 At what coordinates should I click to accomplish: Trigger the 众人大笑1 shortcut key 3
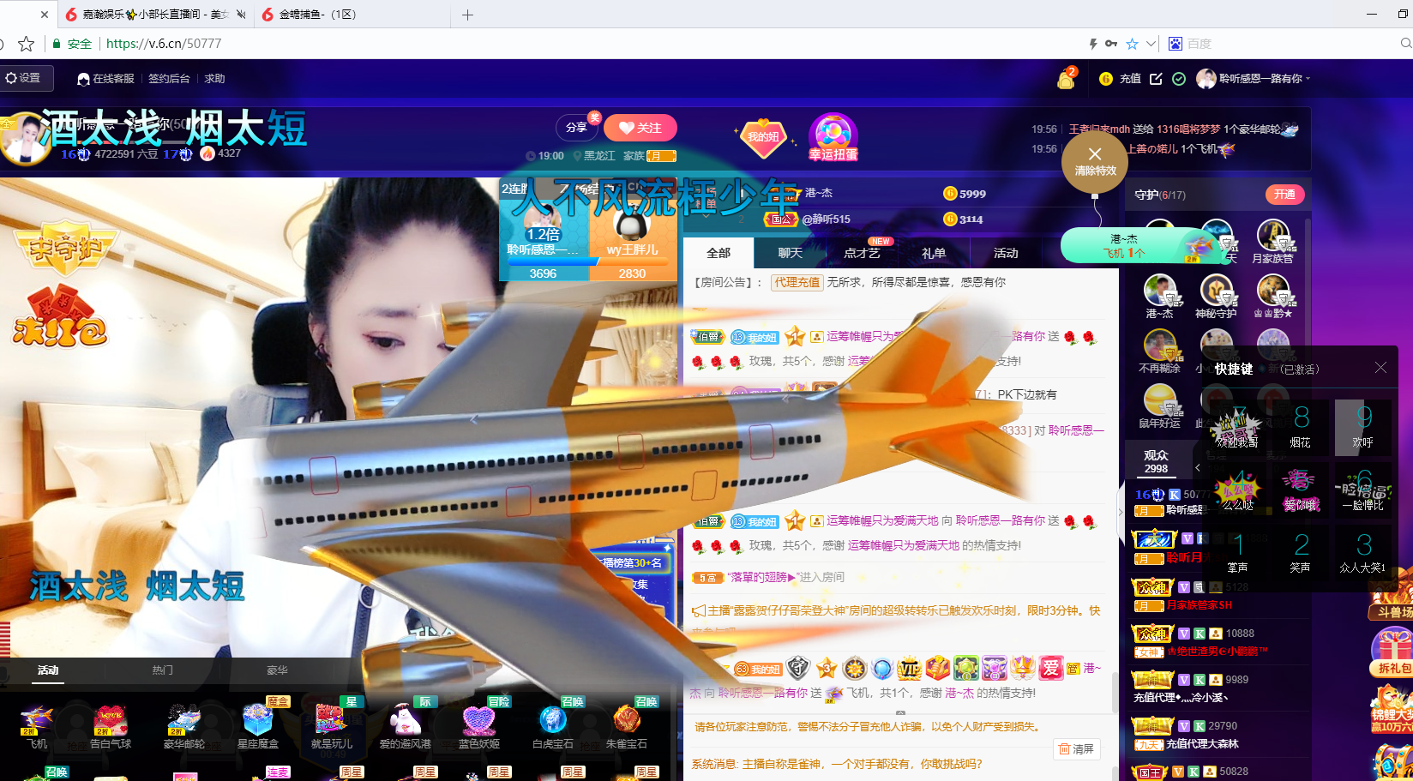click(1363, 551)
